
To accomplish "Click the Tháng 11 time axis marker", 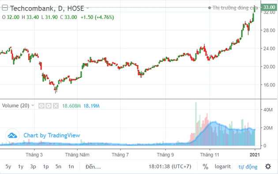I will (210, 155).
